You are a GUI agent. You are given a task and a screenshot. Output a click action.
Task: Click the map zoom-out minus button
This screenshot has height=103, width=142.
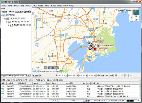point(36,41)
